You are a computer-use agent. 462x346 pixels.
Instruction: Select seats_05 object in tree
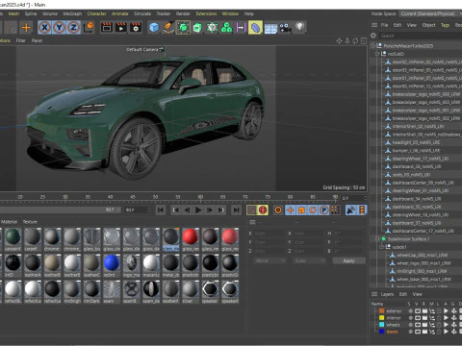pos(411,175)
